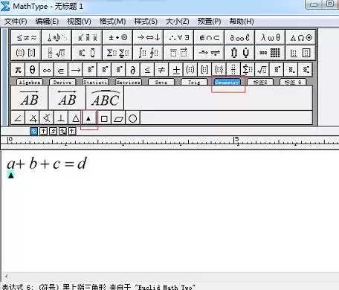Open the 格式(M) menu
This screenshot has width=339, height=290.
[x=112, y=22]
